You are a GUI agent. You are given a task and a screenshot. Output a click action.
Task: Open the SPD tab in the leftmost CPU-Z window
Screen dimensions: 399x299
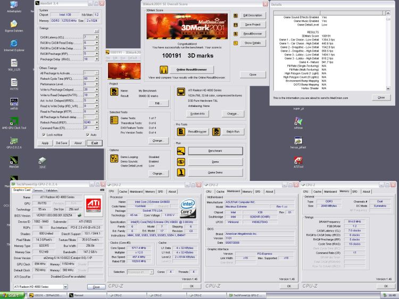tap(161, 192)
